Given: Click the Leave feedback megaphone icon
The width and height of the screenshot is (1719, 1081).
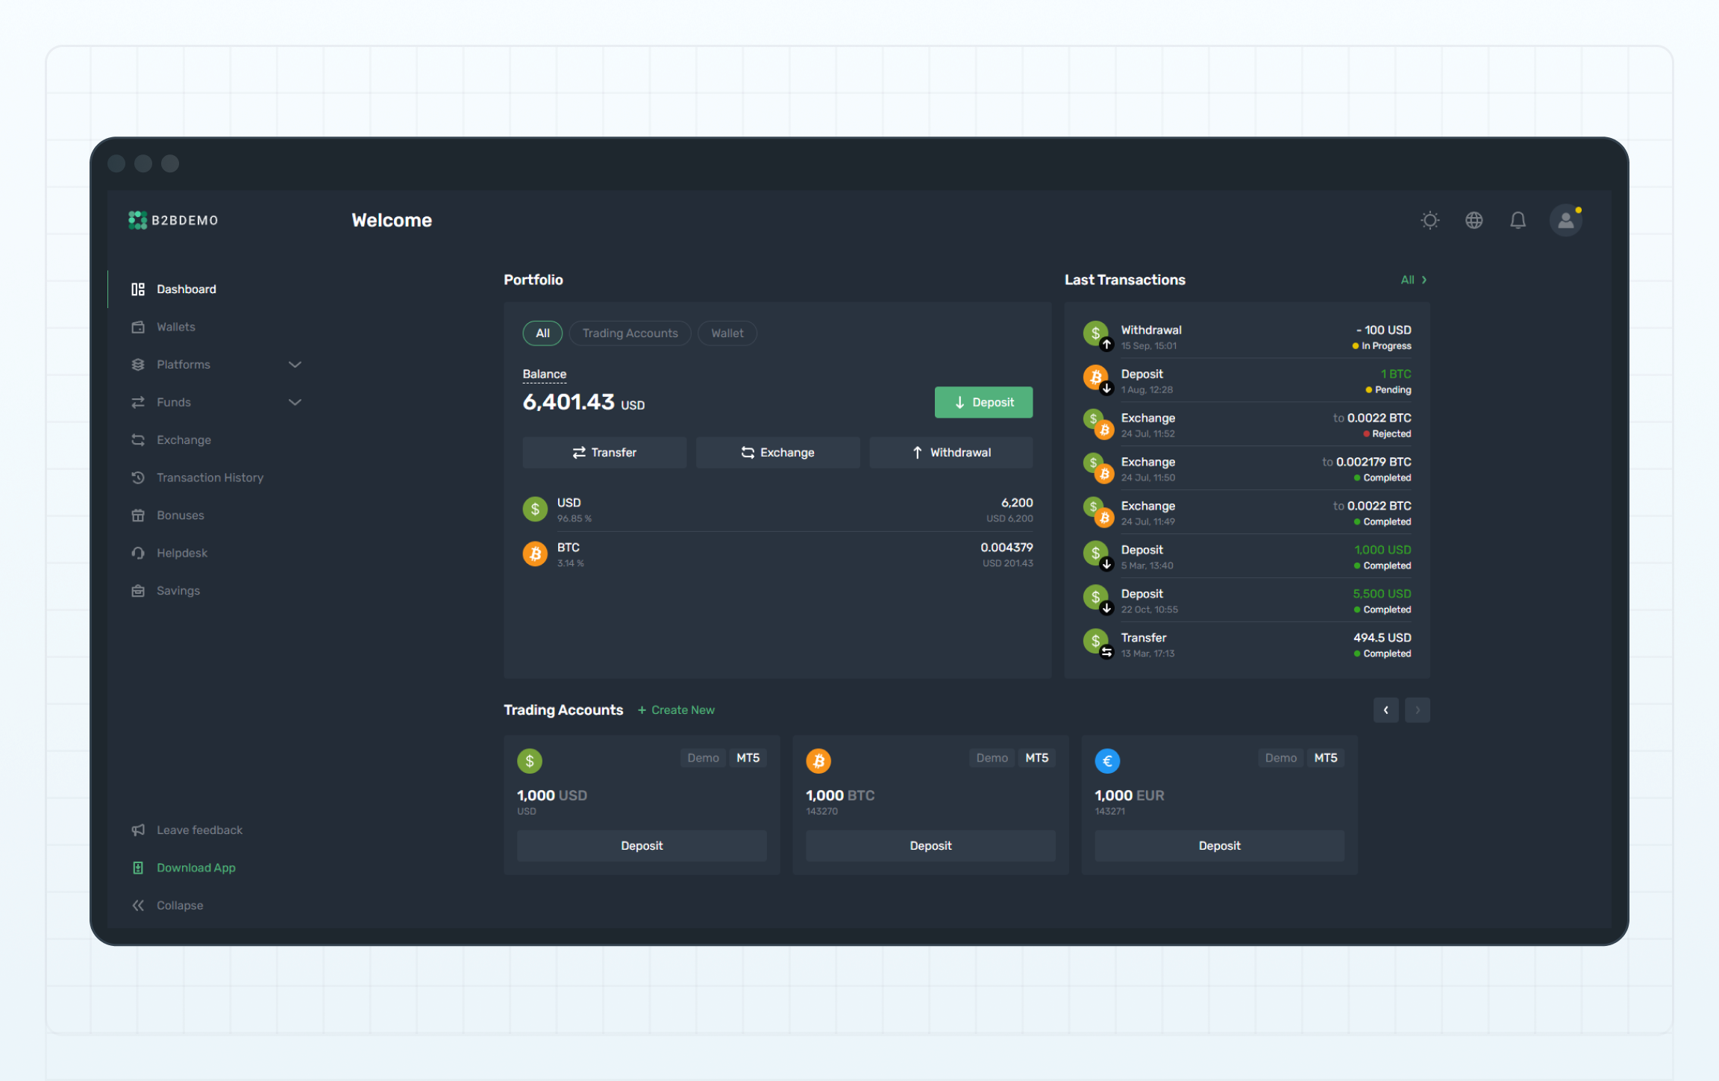Looking at the screenshot, I should (138, 830).
